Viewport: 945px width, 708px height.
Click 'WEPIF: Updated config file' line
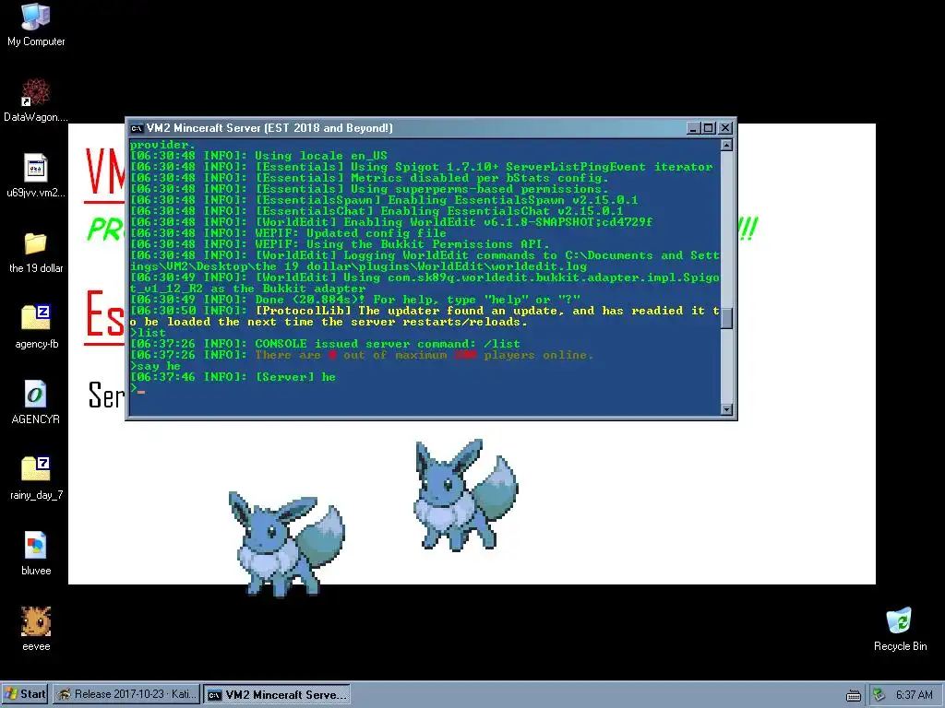point(288,233)
